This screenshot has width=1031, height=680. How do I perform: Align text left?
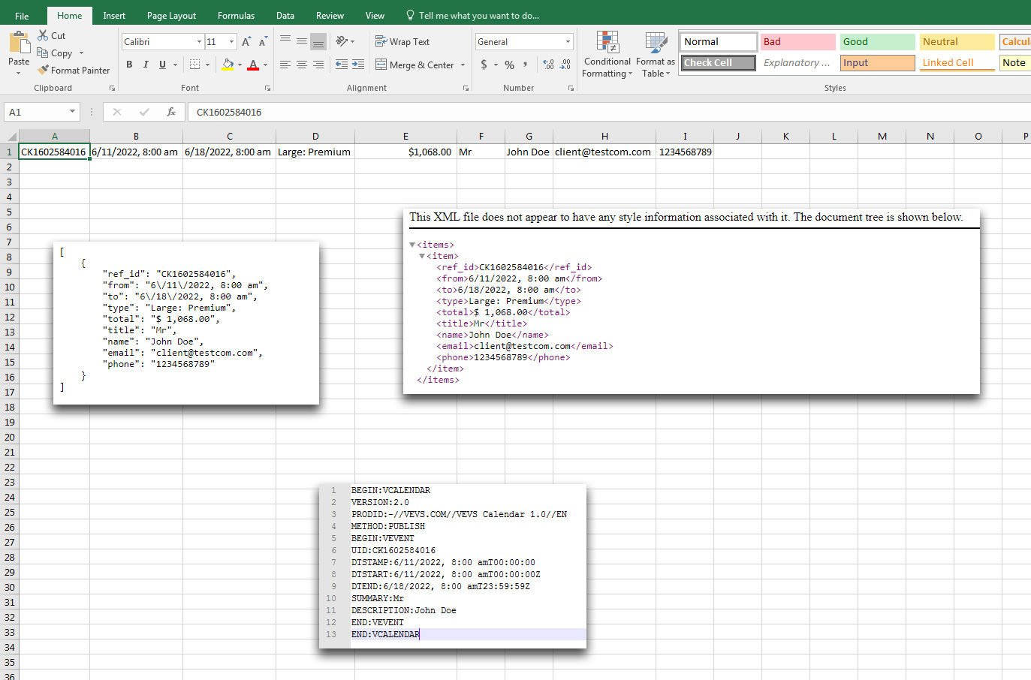pyautogui.click(x=285, y=65)
